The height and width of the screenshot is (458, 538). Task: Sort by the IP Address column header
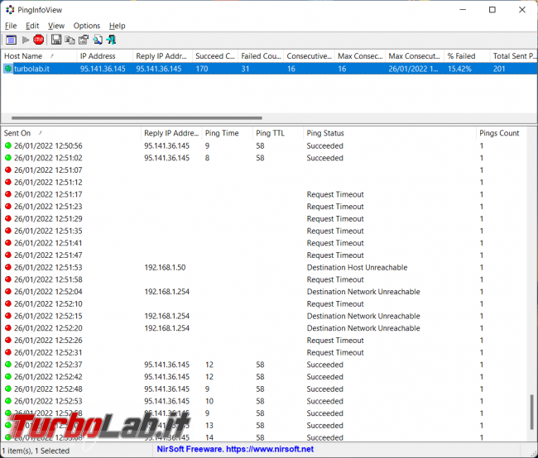[x=104, y=56]
